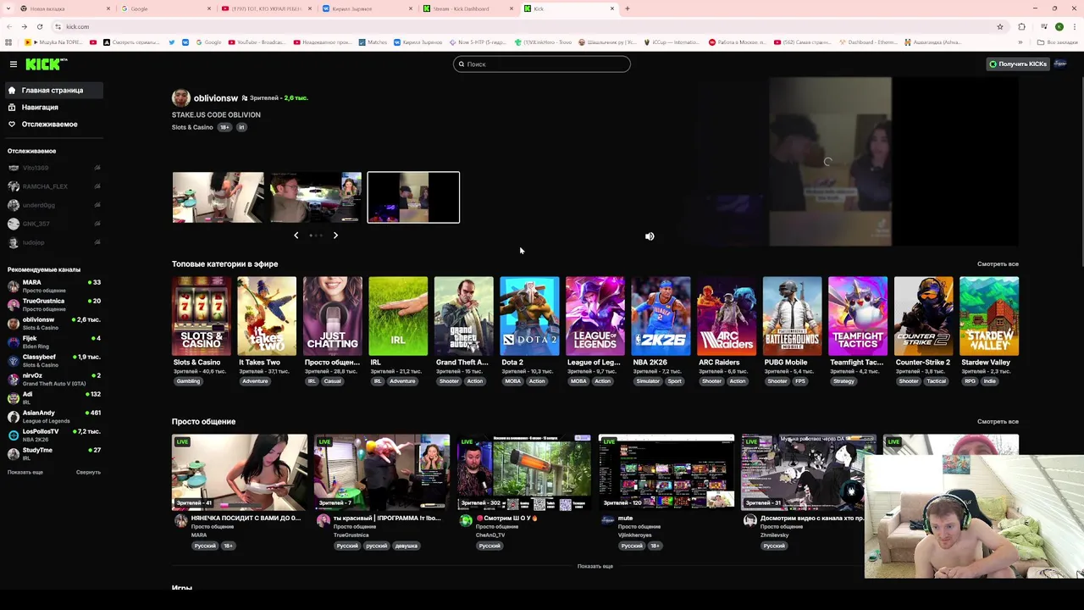Open the Teamfight Tactics category cover

point(858,316)
